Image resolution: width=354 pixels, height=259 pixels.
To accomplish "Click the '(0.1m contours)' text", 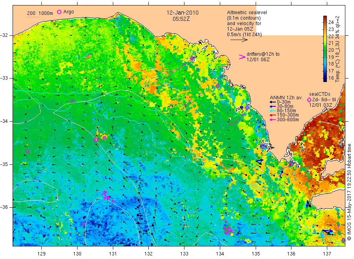I will click(x=244, y=18).
